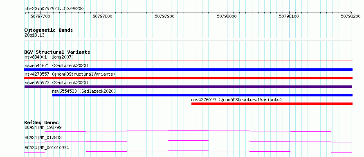
Task: Click ruler tick label 50798100
Action: [x=289, y=16]
